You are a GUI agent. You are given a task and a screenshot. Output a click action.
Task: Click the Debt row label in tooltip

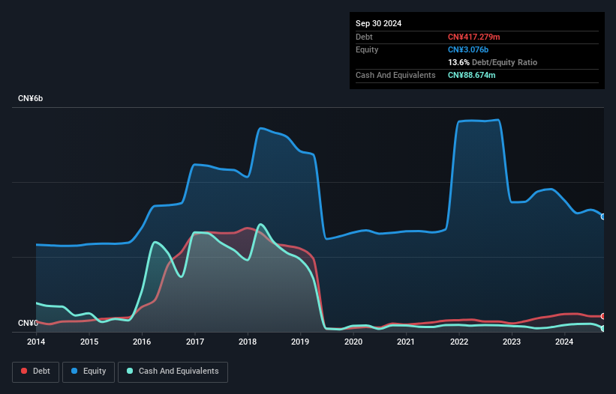click(364, 37)
